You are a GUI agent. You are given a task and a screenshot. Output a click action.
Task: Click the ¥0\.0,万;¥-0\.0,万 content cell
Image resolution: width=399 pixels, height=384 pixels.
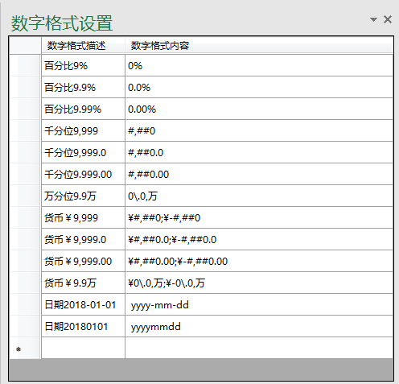pos(259,283)
